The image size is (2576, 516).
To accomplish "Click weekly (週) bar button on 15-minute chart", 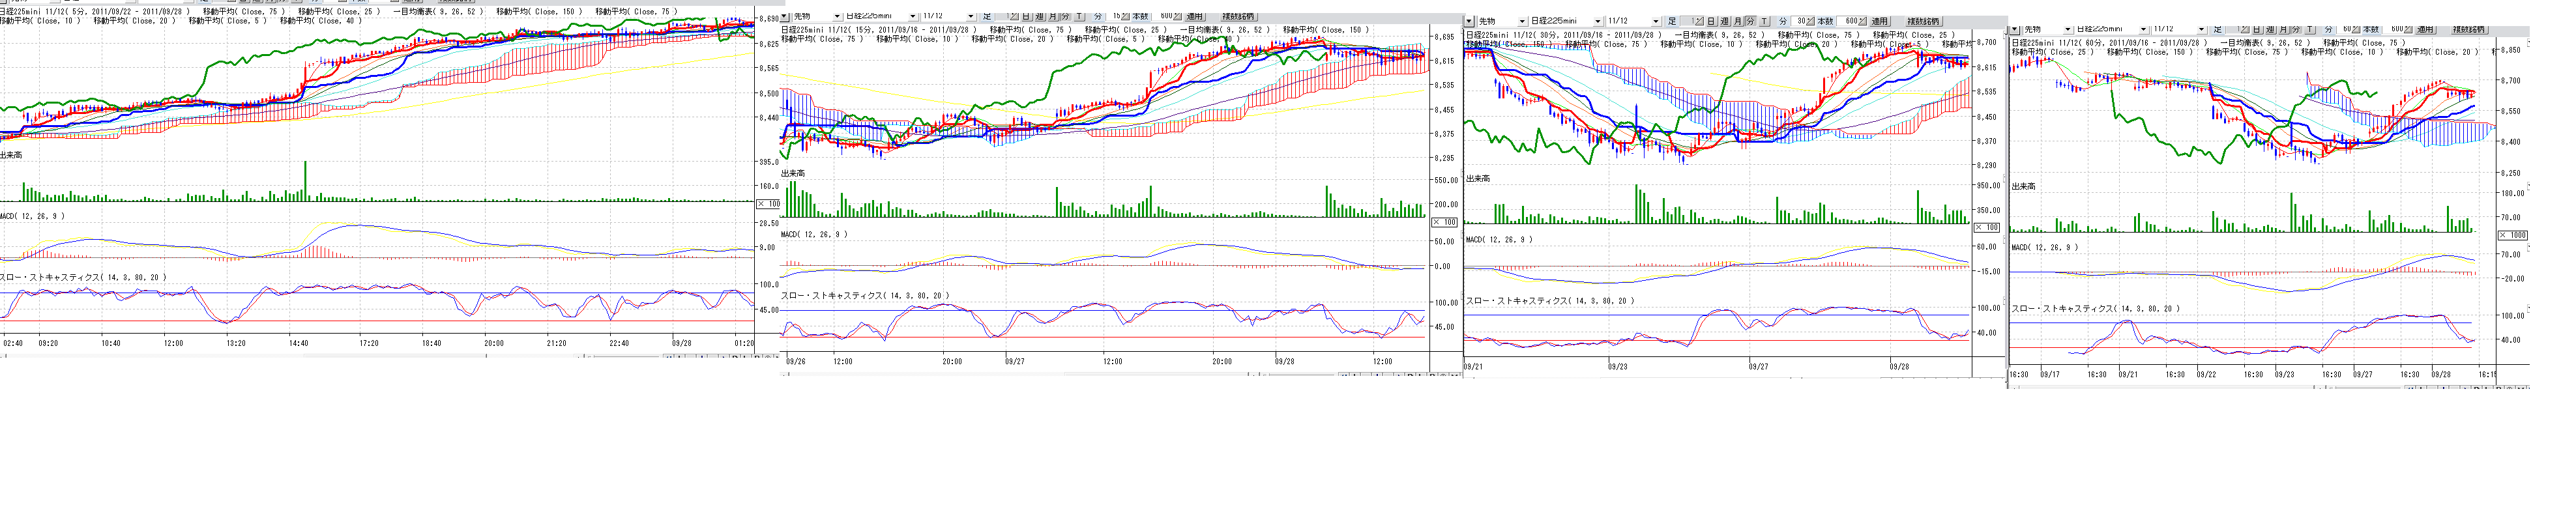I will 1040,17.
